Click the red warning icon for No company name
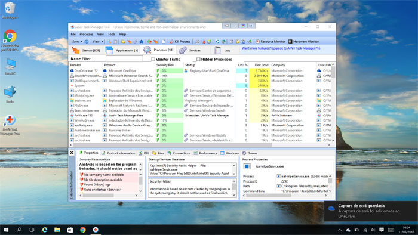Screen dimensions: 418x235 coord(82,175)
